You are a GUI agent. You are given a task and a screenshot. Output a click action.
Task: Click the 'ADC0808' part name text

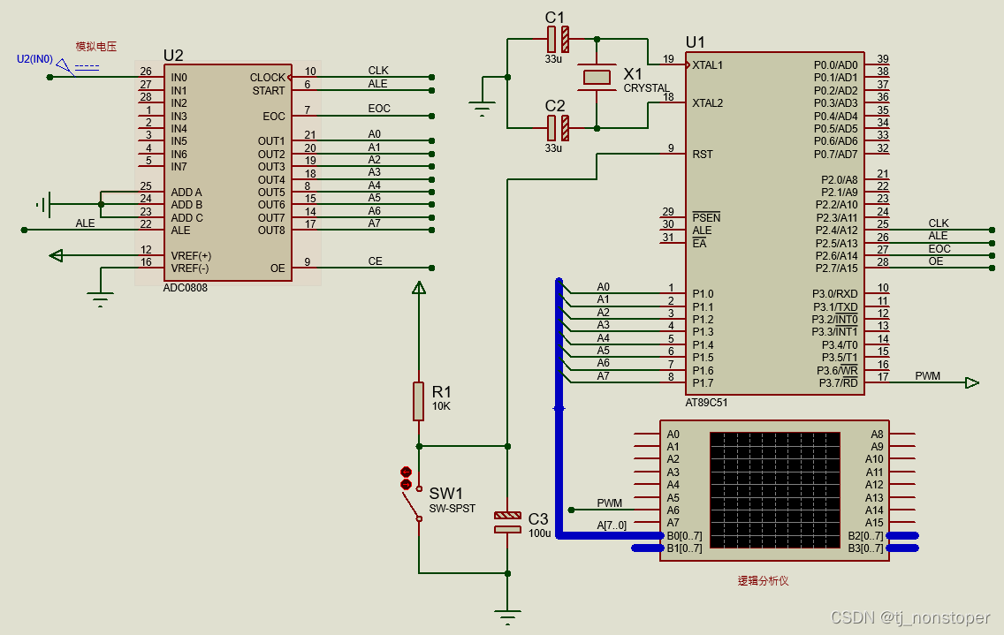[x=185, y=288]
